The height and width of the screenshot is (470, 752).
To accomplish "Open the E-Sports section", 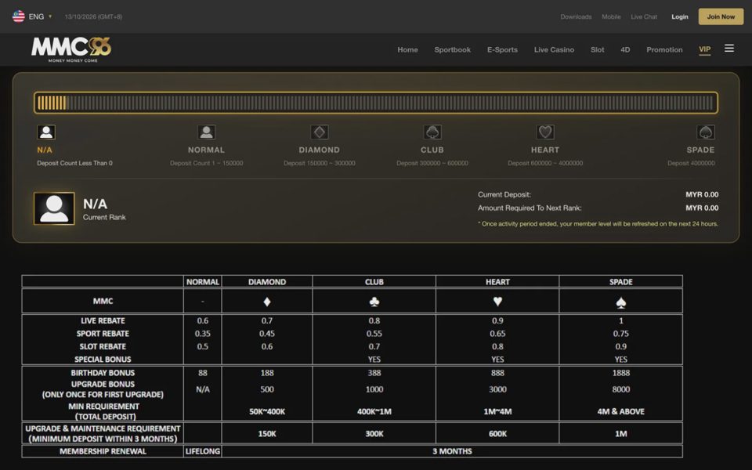I will [502, 49].
